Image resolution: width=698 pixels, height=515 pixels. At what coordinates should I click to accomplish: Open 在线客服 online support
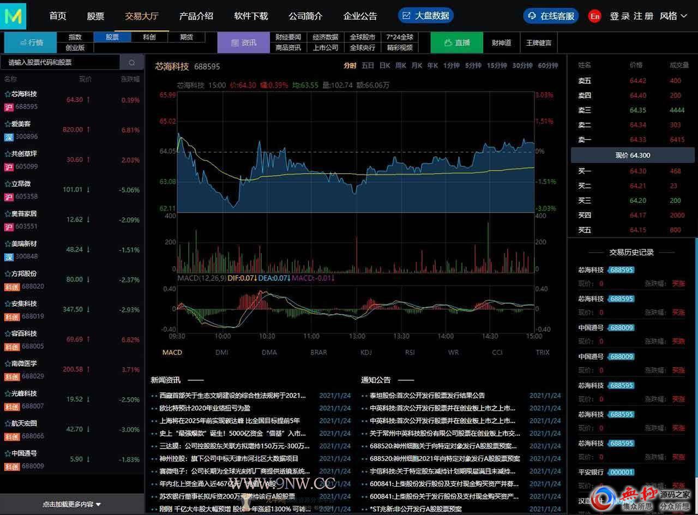551,16
